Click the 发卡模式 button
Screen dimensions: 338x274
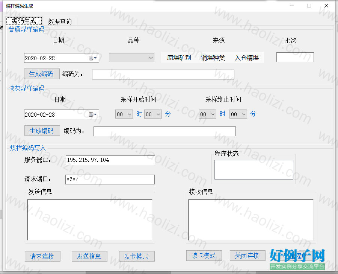(x=137, y=256)
